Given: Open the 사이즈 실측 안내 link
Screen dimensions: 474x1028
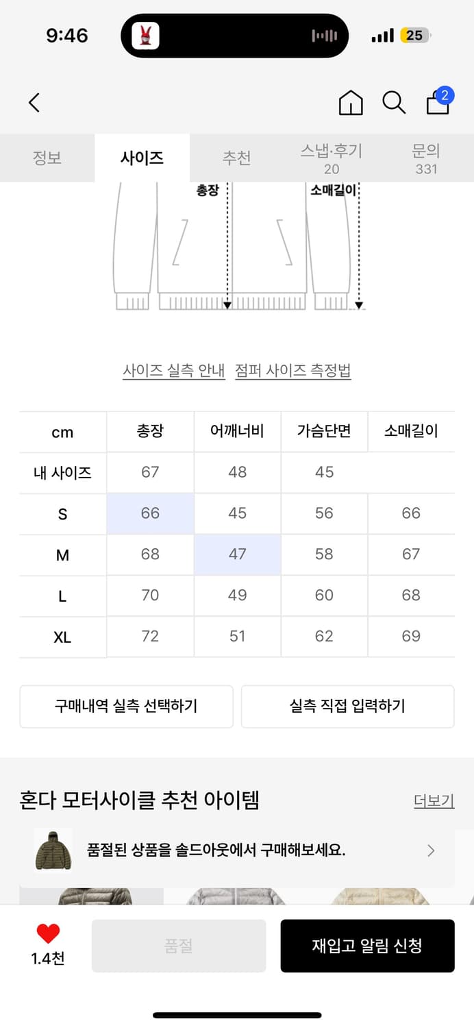Looking at the screenshot, I should (174, 369).
